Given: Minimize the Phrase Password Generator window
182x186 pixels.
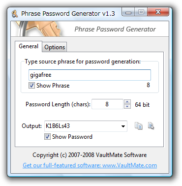Looking at the screenshot, I should point(128,12).
